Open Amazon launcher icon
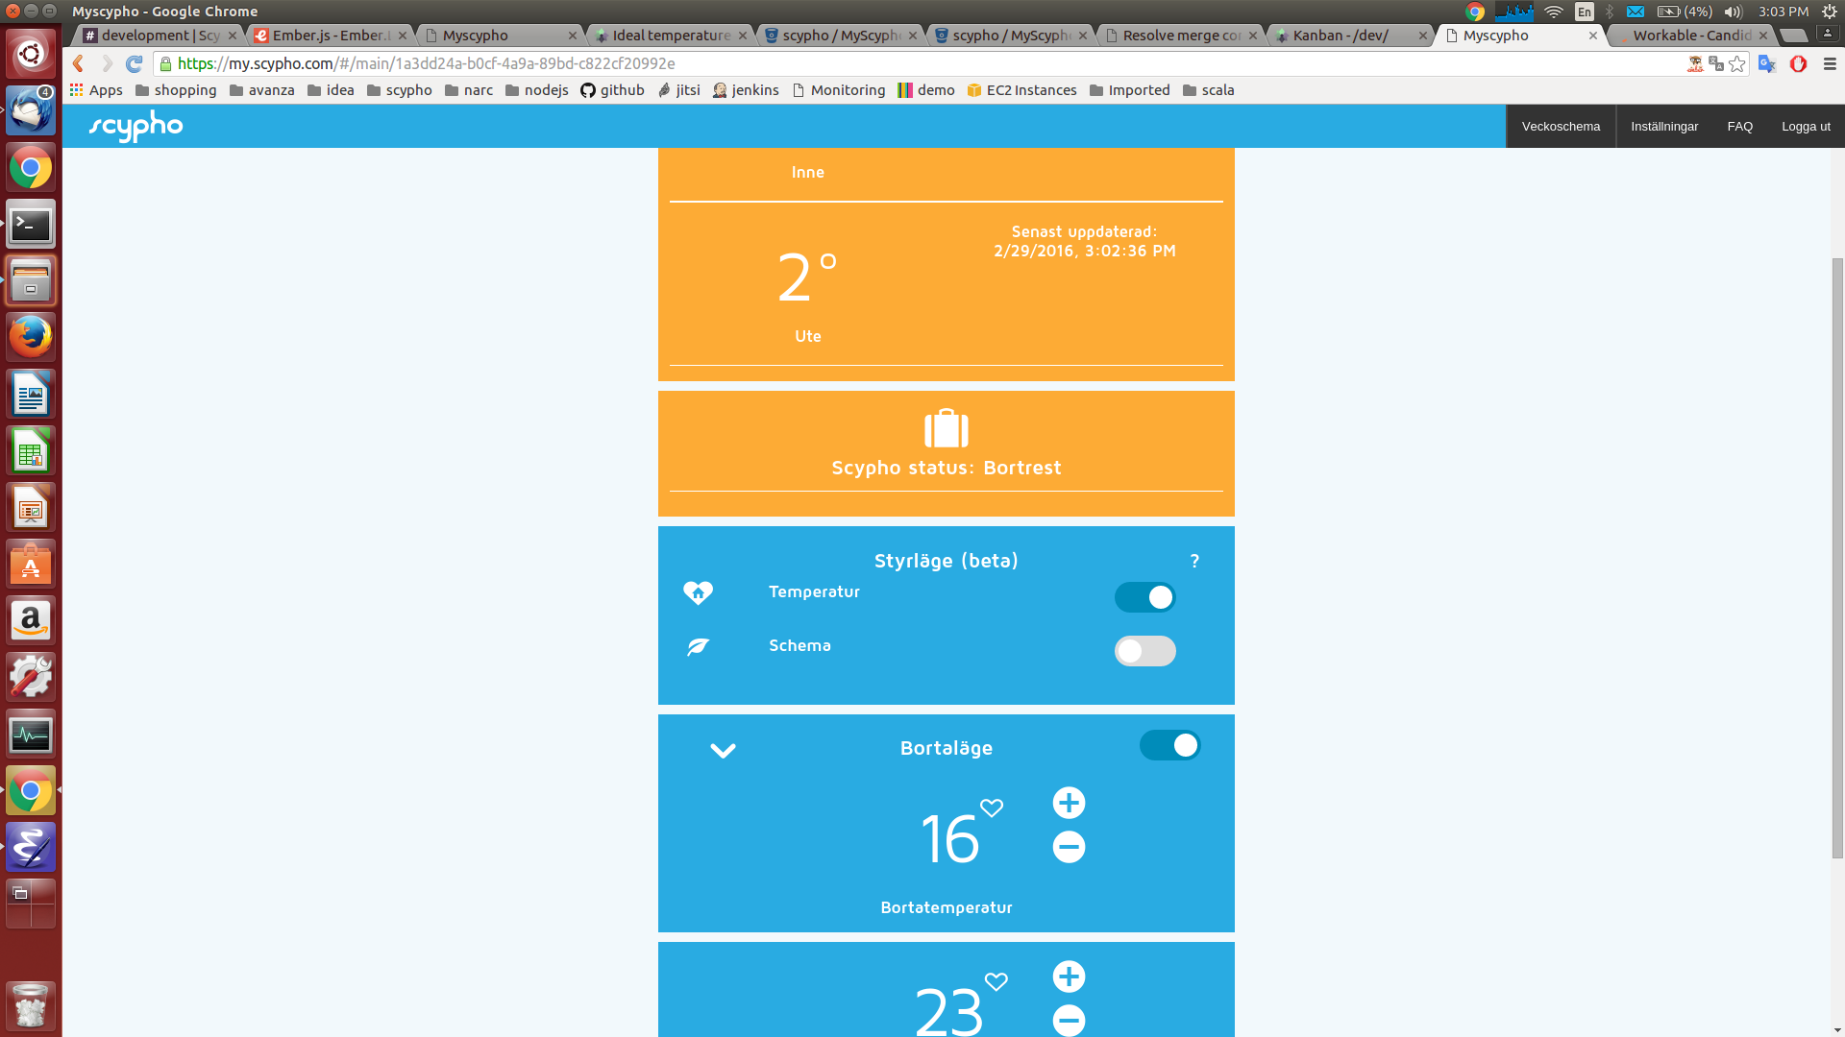This screenshot has height=1037, width=1845. tap(31, 620)
